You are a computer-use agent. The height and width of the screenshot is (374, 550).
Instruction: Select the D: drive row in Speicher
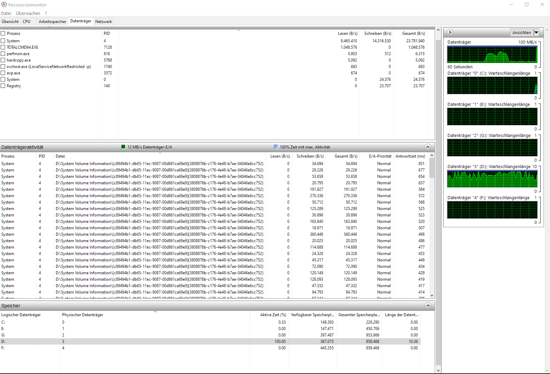[x=135, y=342]
